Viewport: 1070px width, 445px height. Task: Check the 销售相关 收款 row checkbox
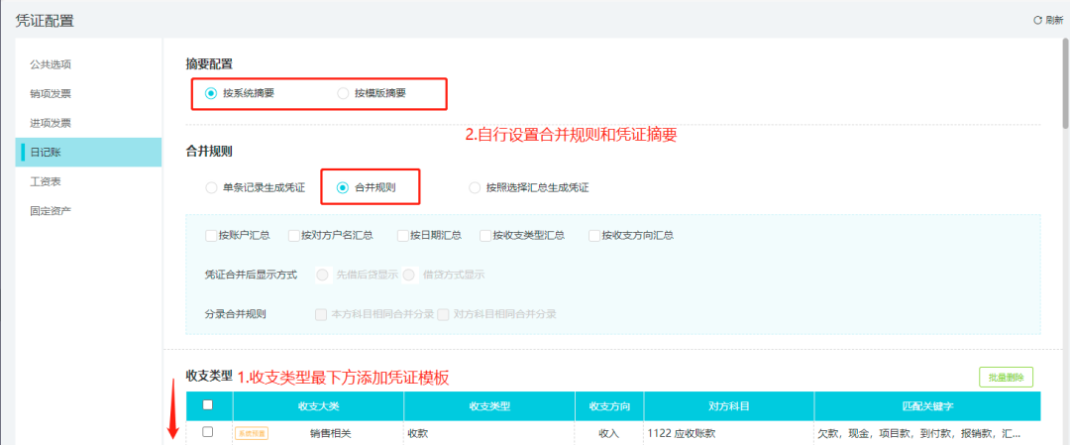(x=208, y=432)
